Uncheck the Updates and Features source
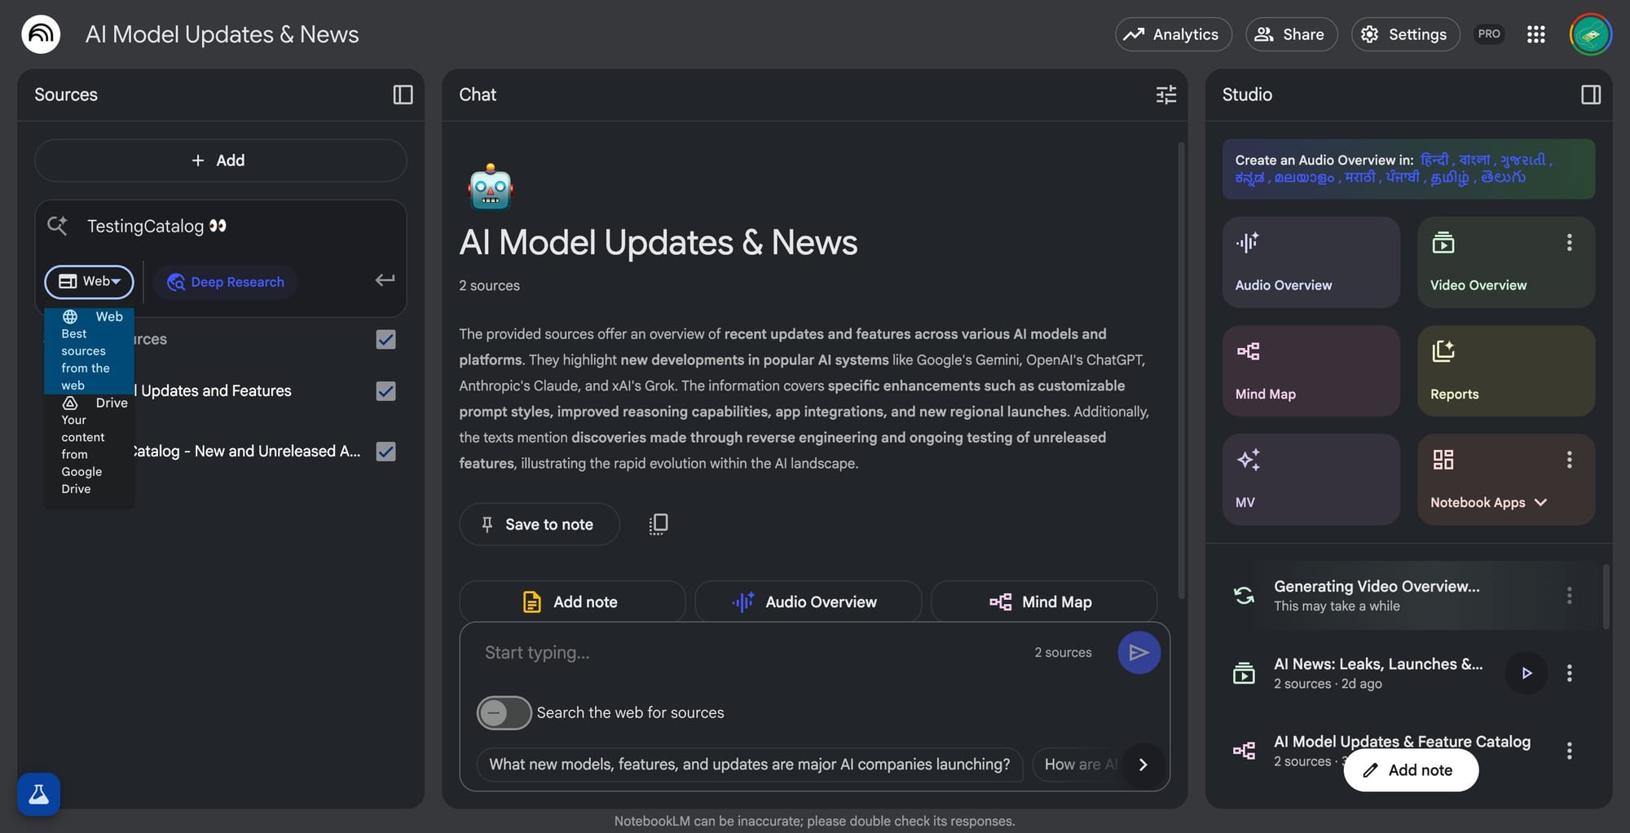Image resolution: width=1630 pixels, height=833 pixels. click(385, 391)
